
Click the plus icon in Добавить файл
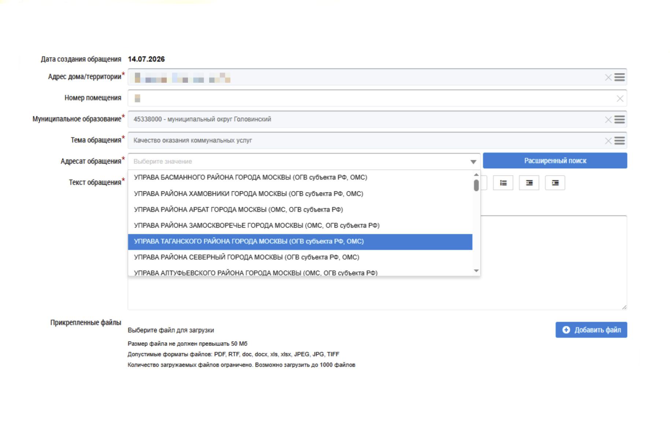coord(566,330)
